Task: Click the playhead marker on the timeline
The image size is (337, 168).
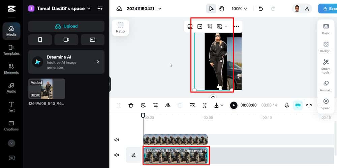Action: (143, 115)
